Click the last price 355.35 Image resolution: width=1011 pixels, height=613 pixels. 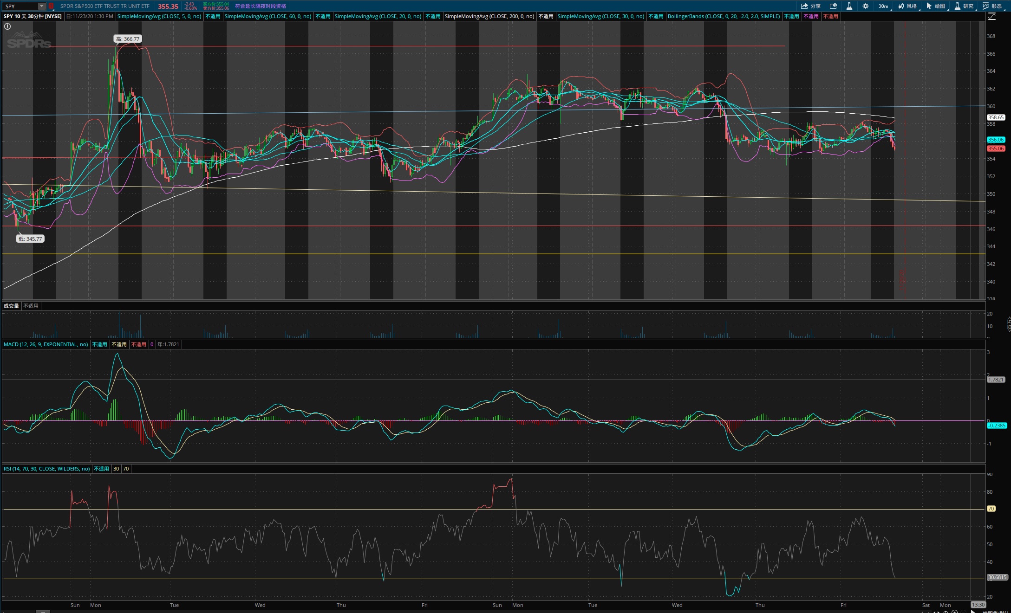click(168, 6)
